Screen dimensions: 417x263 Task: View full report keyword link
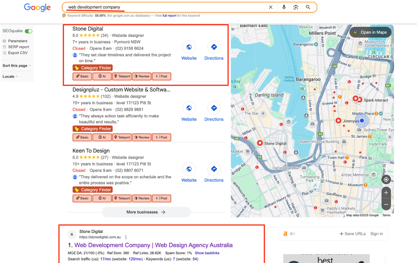(169, 15)
